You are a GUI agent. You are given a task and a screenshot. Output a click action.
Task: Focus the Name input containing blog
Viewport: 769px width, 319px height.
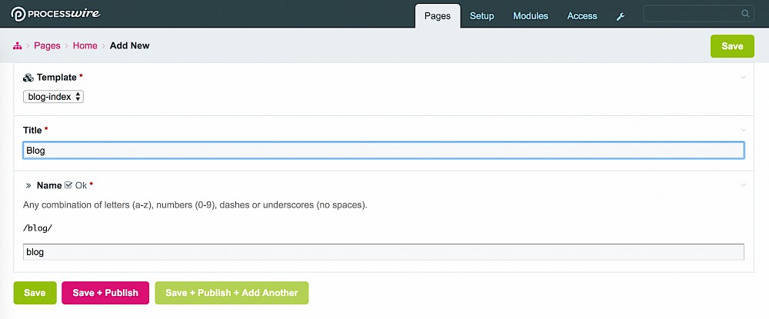pyautogui.click(x=384, y=252)
